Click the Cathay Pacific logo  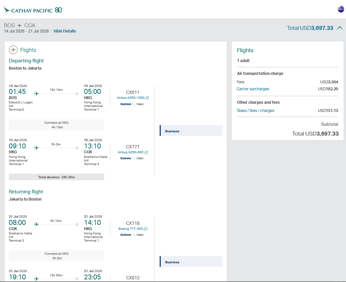[34, 10]
